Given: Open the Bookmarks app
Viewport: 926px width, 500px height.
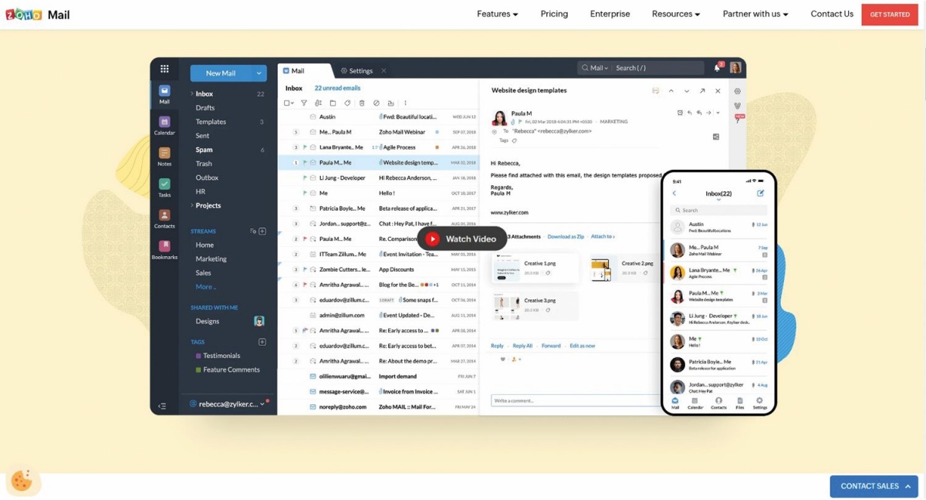Looking at the screenshot, I should pos(164,250).
